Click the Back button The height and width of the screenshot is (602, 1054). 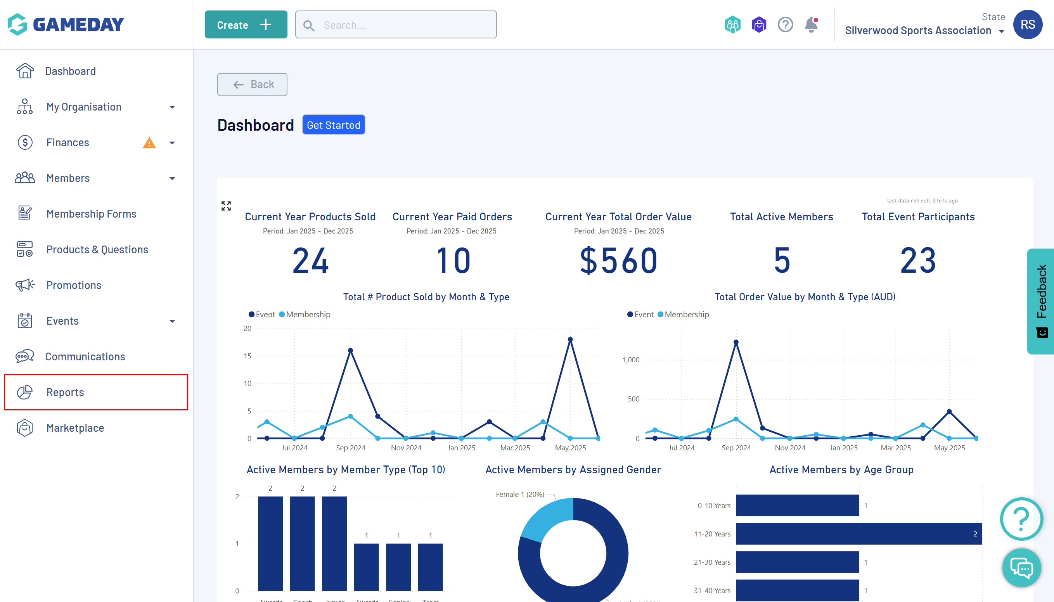(252, 84)
